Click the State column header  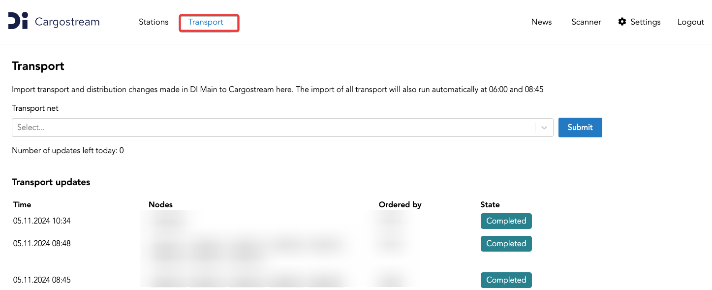pyautogui.click(x=490, y=204)
